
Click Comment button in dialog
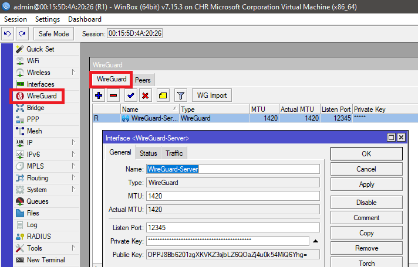coord(366,218)
